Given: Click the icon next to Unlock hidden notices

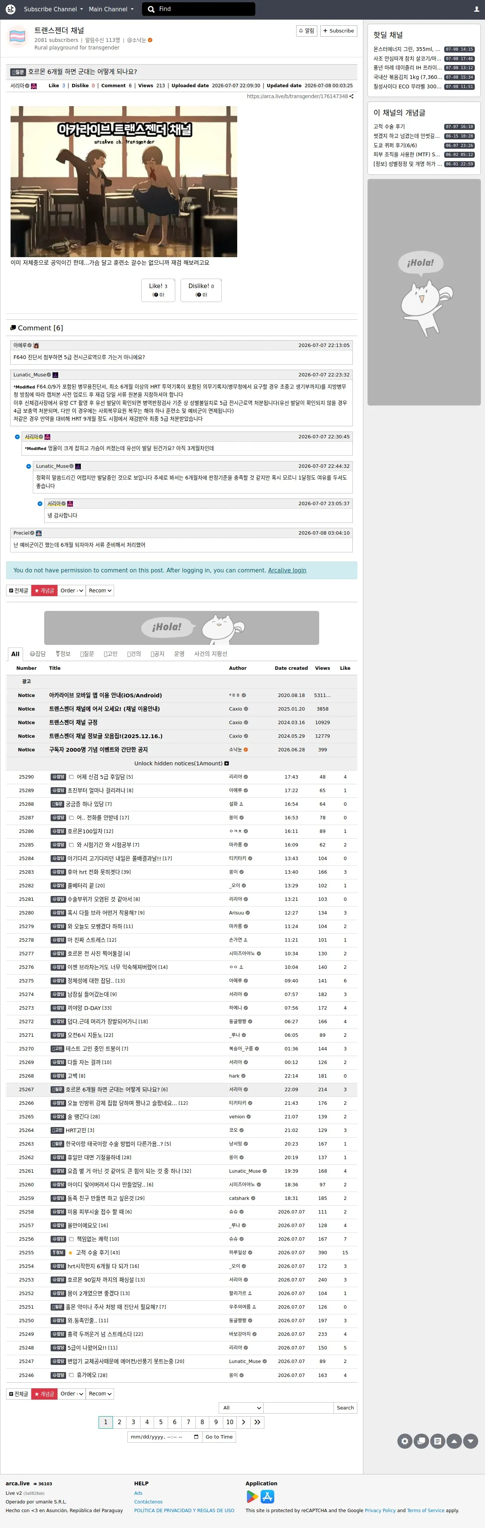Looking at the screenshot, I should tap(227, 763).
